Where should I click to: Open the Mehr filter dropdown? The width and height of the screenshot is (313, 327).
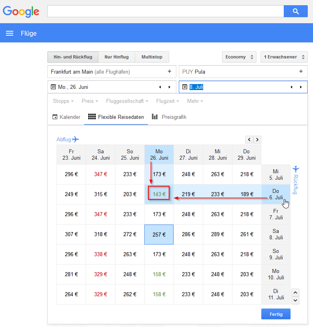[195, 101]
